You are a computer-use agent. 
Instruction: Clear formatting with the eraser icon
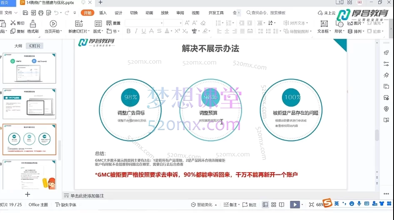(x=203, y=23)
